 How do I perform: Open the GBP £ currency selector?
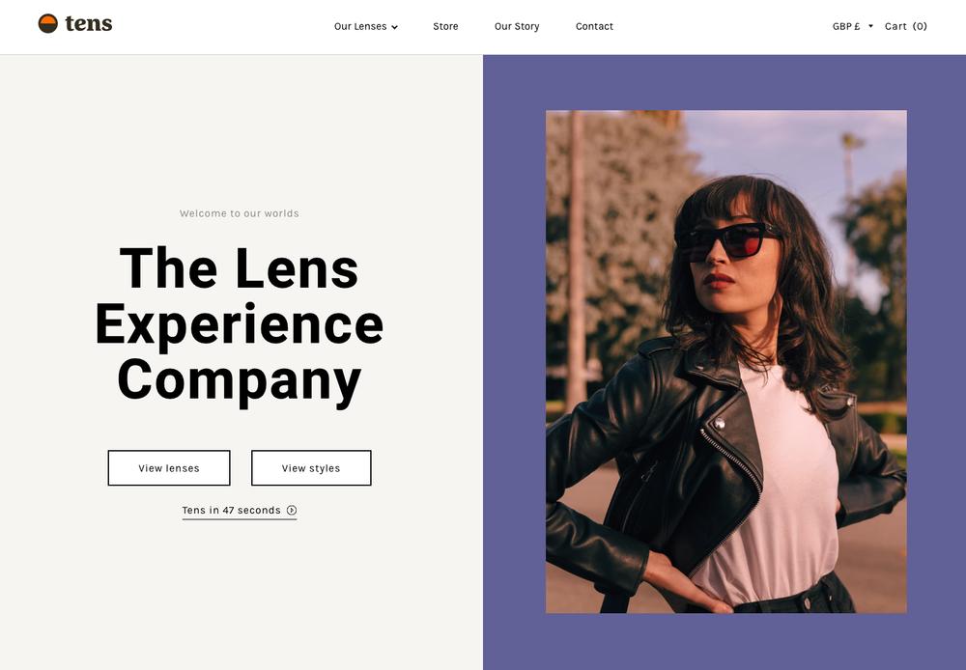coord(853,26)
